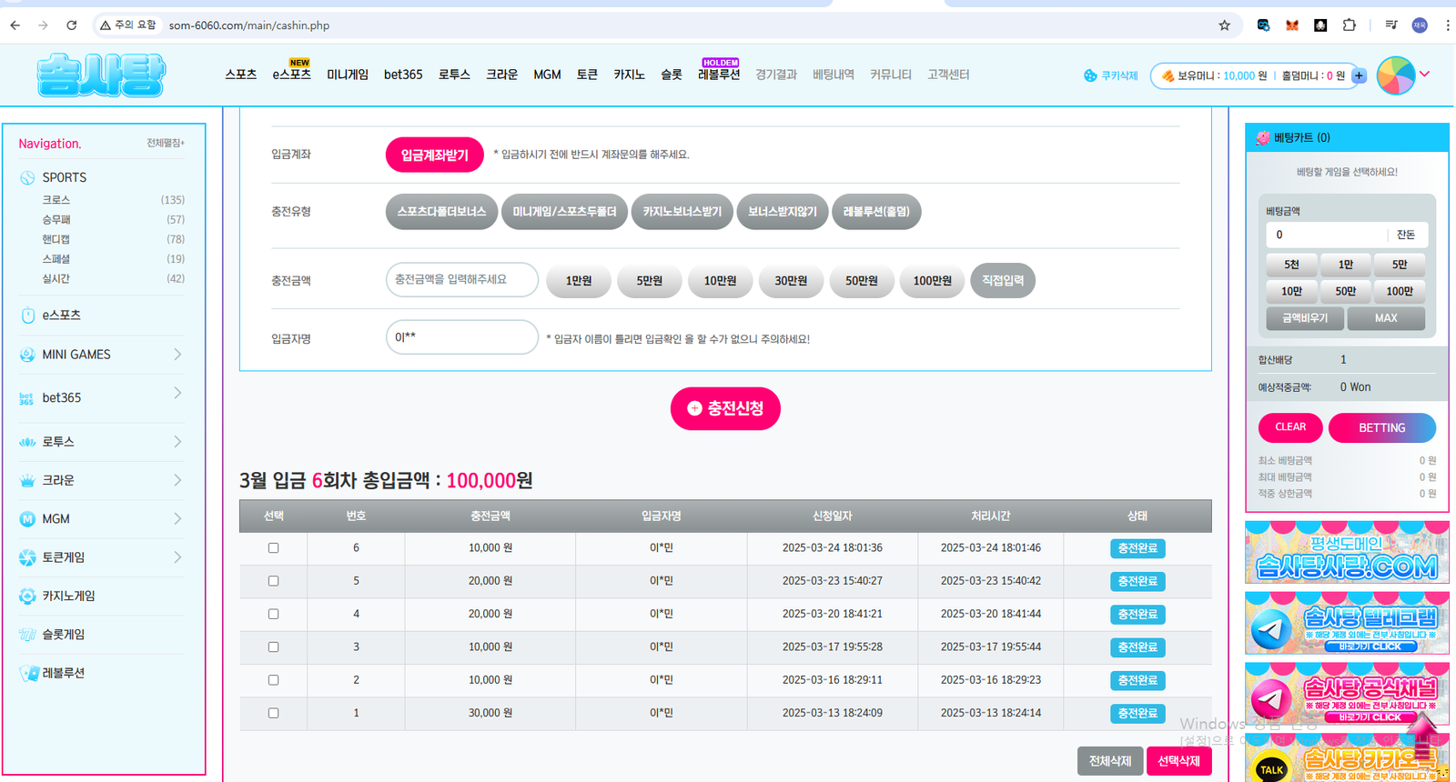Bookmark this page with the star icon
This screenshot has height=782, width=1456.
(1224, 25)
